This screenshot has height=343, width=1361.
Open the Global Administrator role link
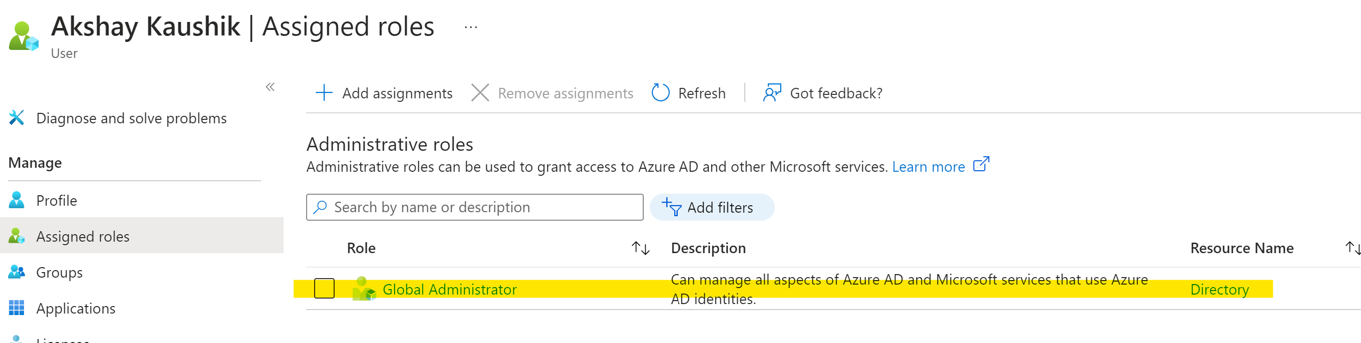point(450,290)
